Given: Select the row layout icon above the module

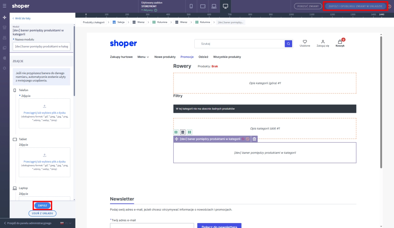Looking at the screenshot, I should coord(183,132).
